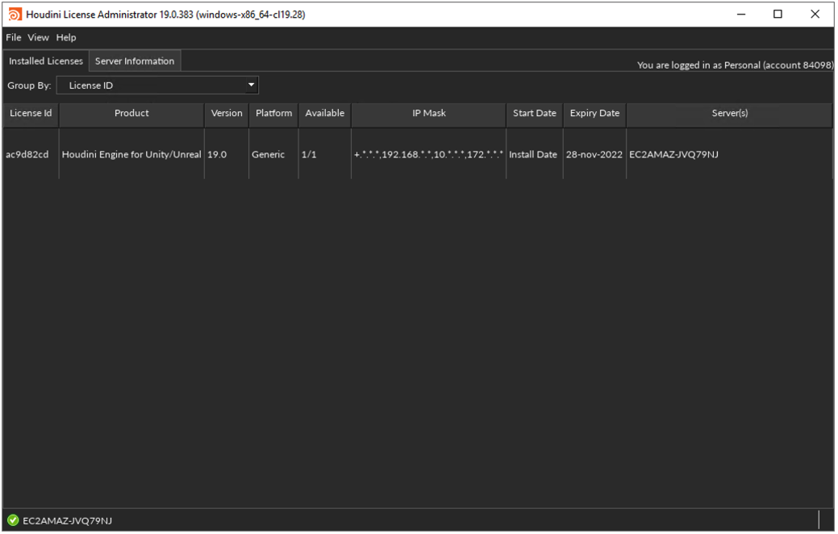Click the 28-nov-2022 expiry date cell
The height and width of the screenshot is (534, 838).
(x=594, y=155)
